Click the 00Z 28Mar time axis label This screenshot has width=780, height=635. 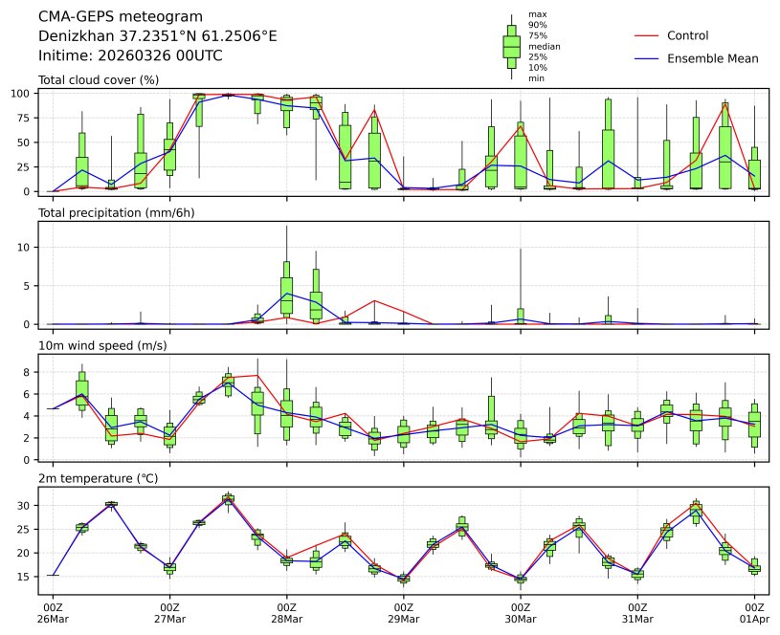coord(286,613)
